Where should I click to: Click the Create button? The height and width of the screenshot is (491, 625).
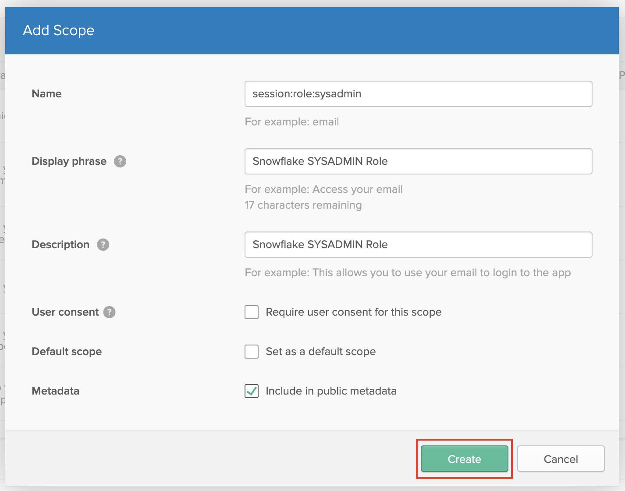[x=464, y=459]
